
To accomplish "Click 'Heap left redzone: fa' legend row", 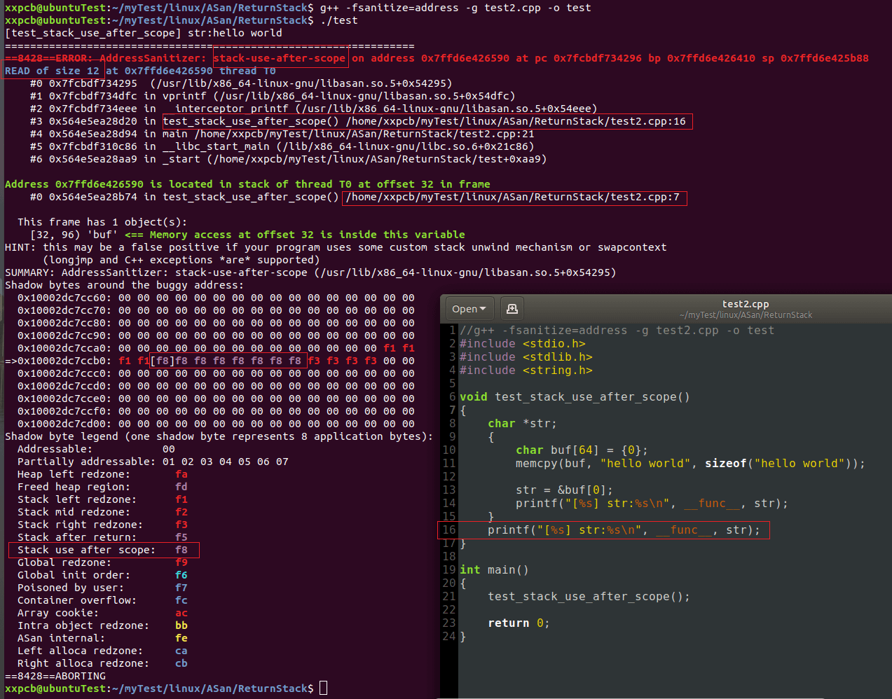I will (102, 474).
